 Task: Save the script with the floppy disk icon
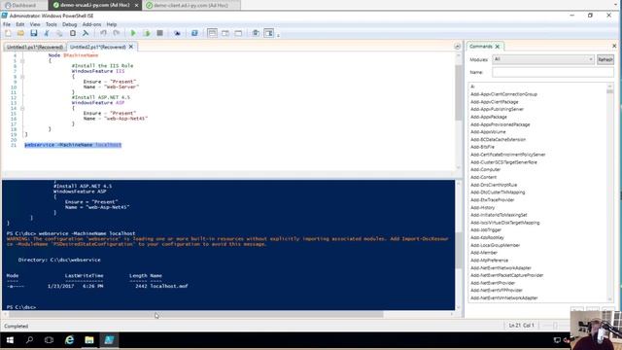34,33
